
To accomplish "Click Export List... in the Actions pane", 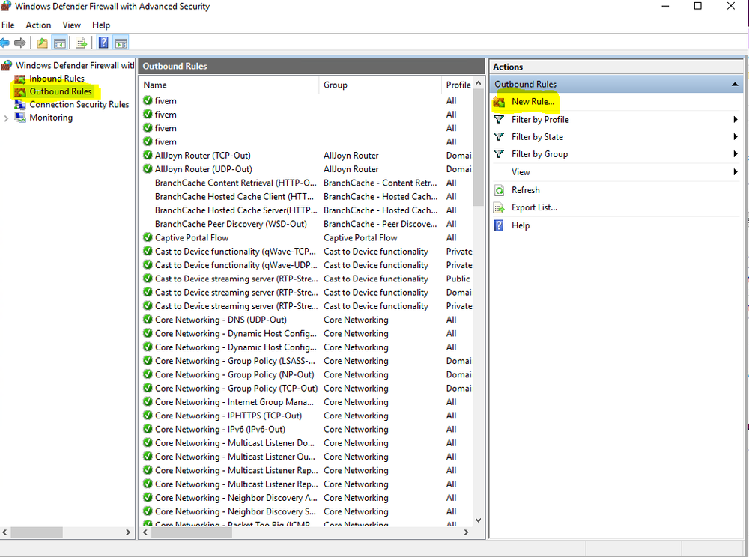I will (534, 207).
